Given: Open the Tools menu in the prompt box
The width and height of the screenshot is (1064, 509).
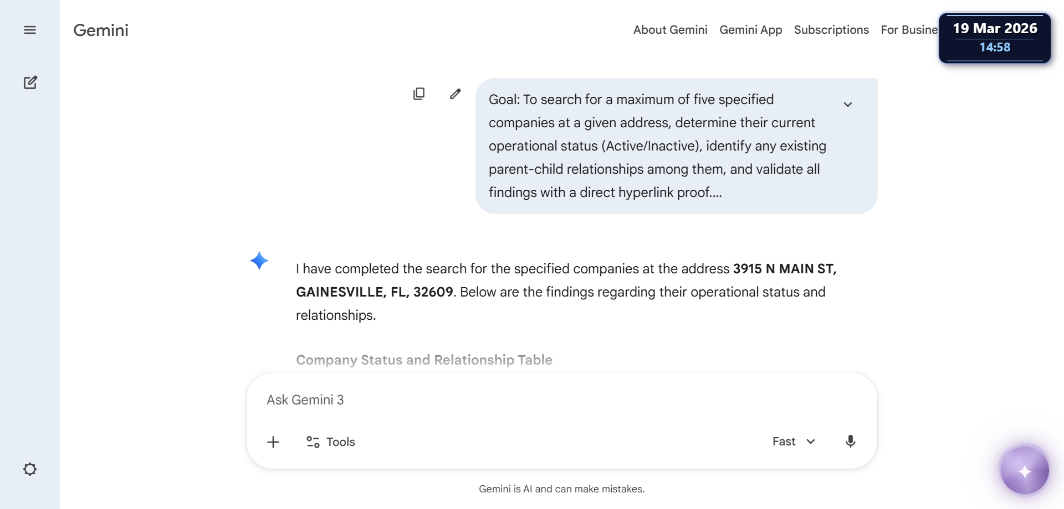Looking at the screenshot, I should pyautogui.click(x=331, y=442).
